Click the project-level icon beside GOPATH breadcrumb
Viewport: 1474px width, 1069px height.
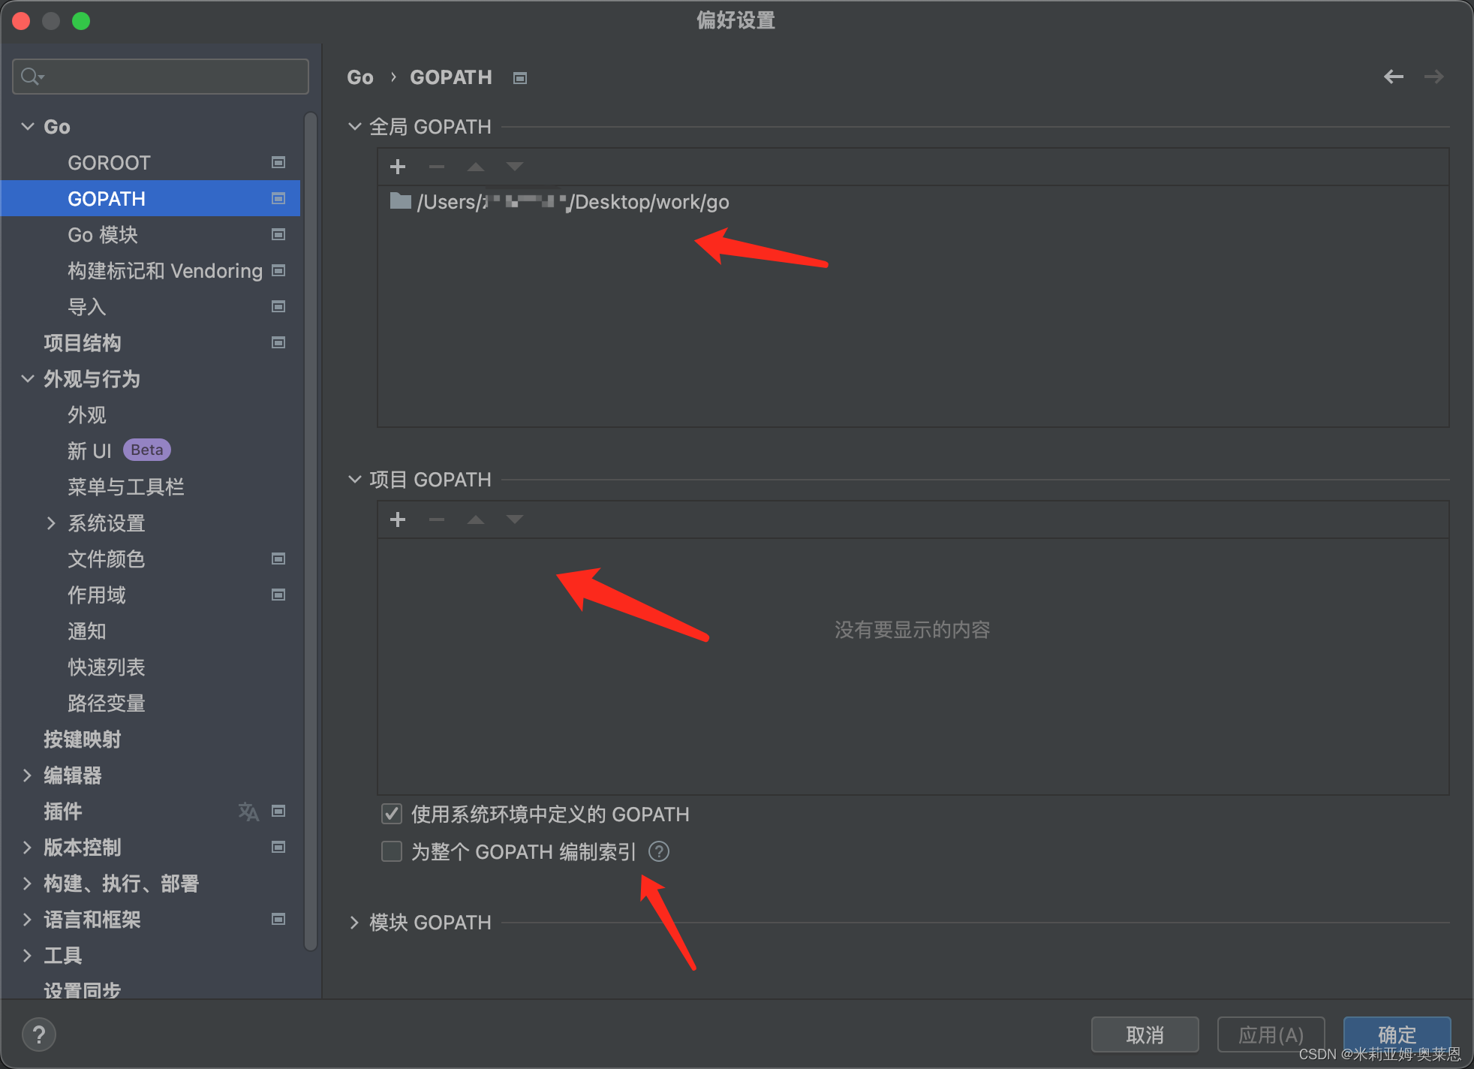[x=520, y=78]
